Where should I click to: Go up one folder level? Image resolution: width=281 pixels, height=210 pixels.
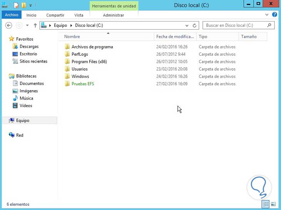35,25
